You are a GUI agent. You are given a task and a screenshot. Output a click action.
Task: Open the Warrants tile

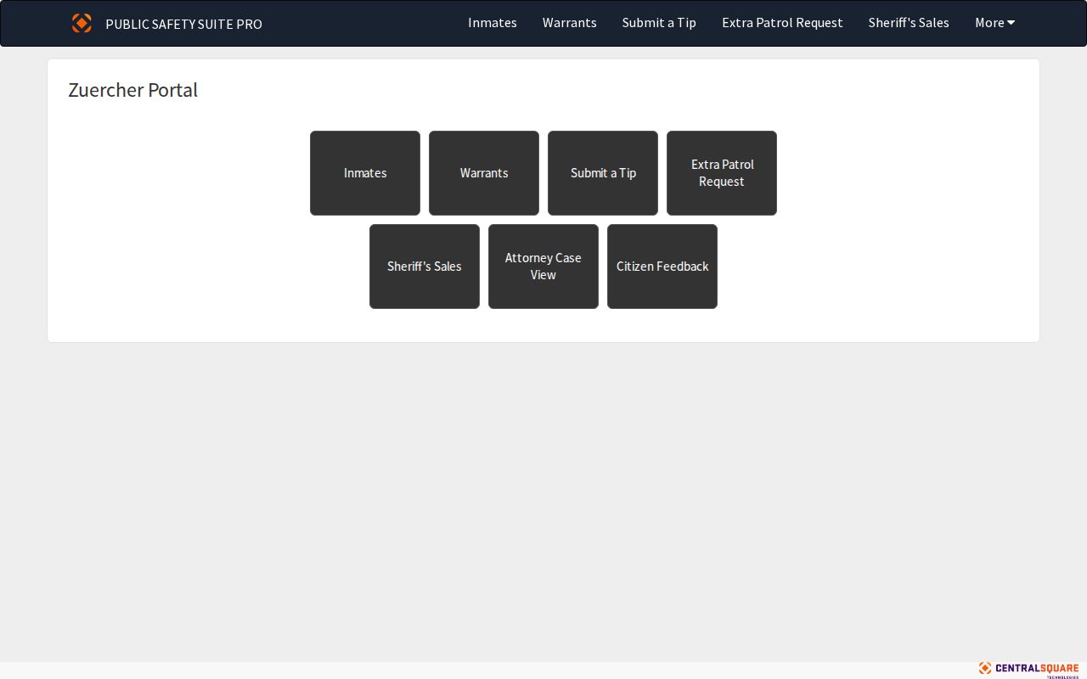484,173
